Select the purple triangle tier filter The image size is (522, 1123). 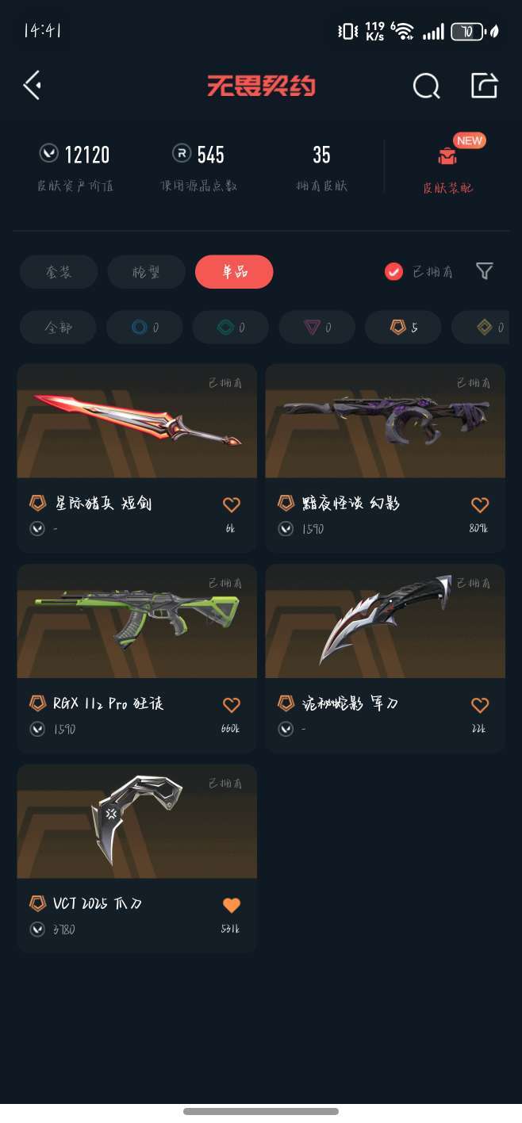[317, 327]
